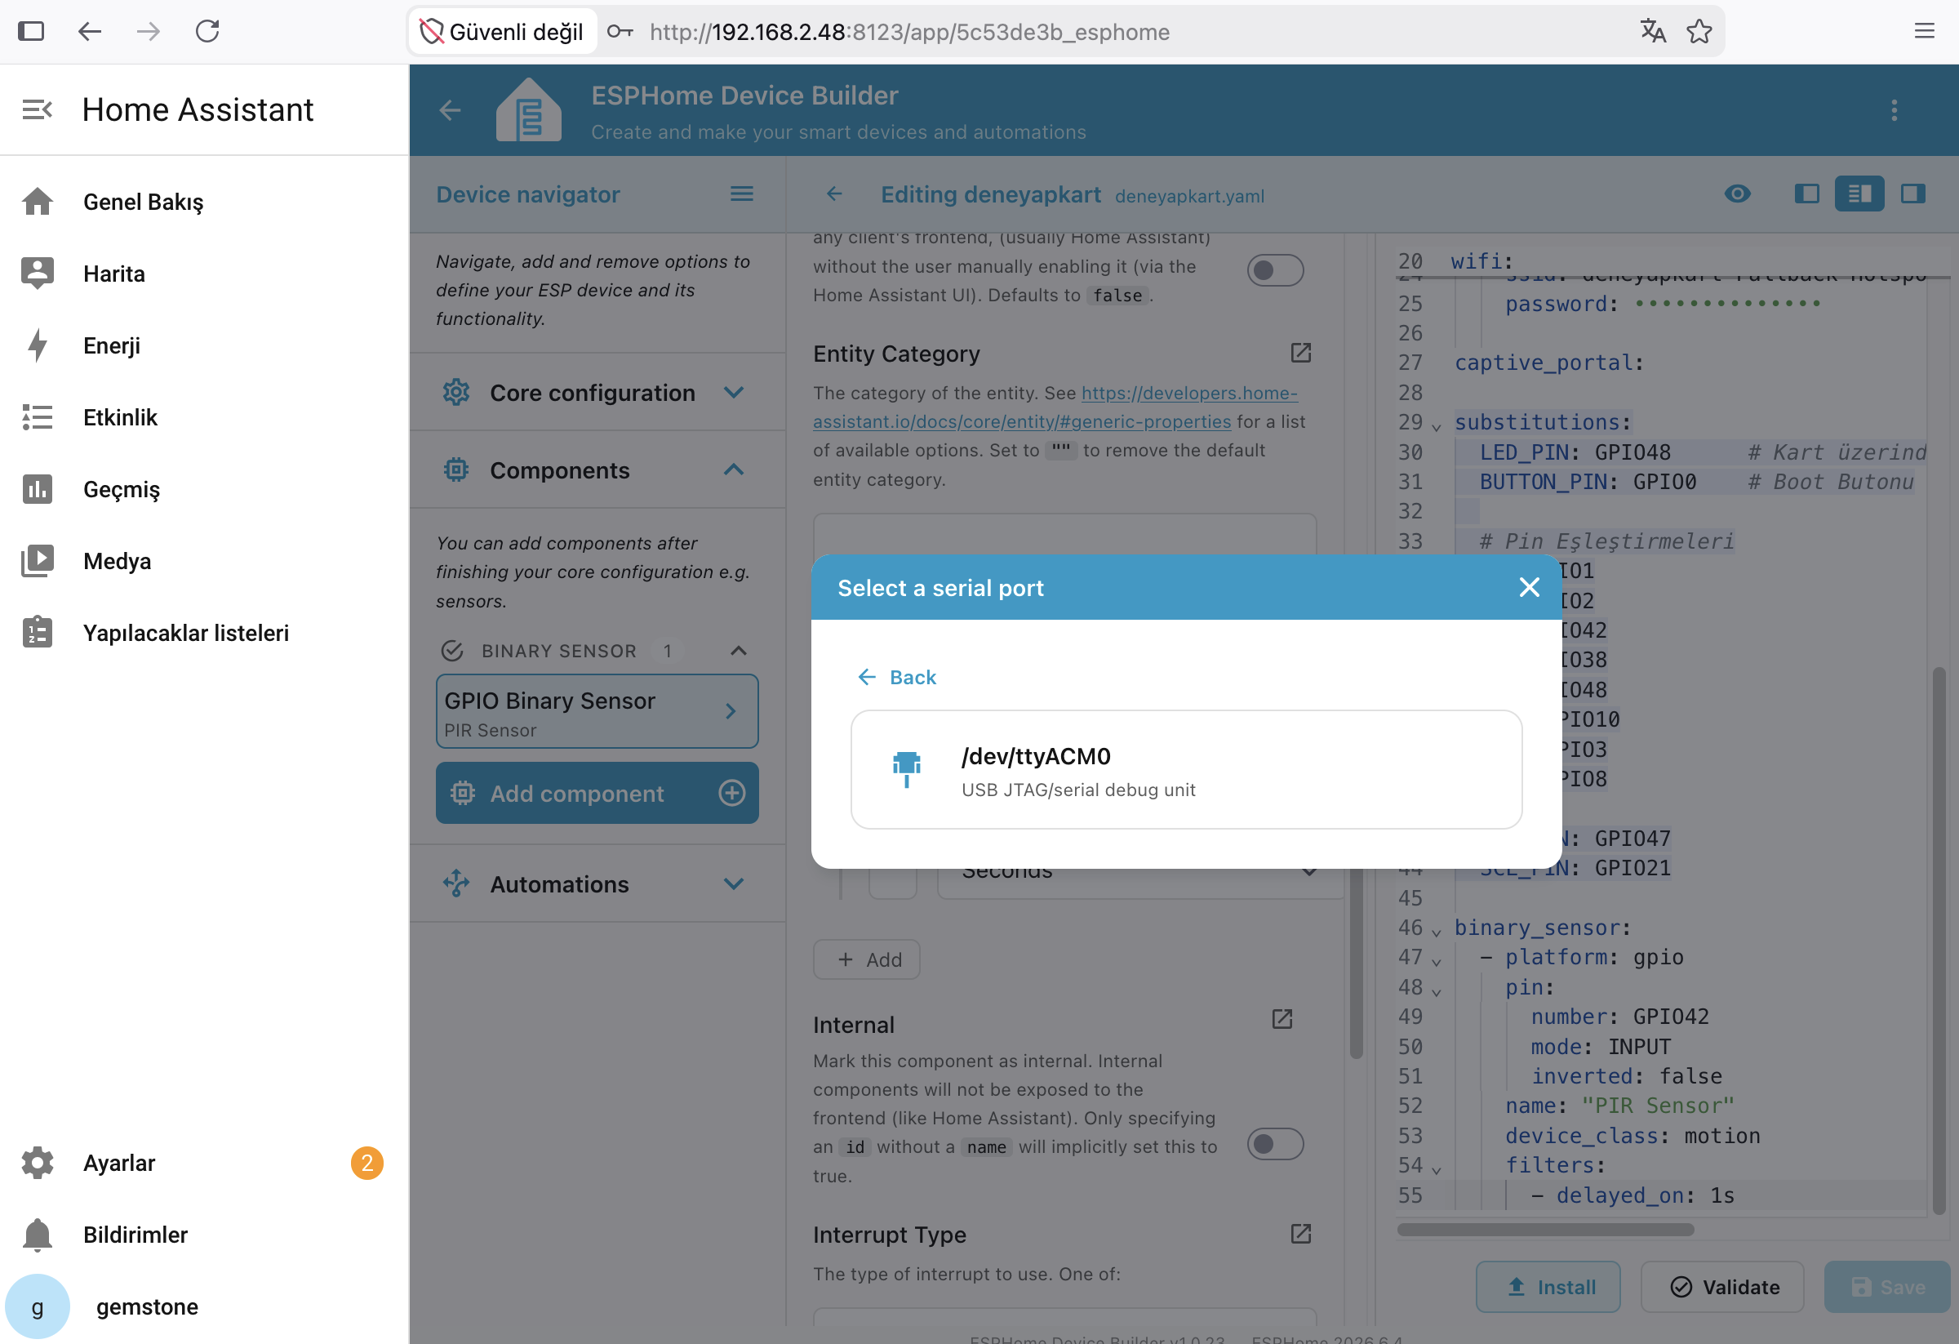
Task: Fold the pin block at line 48
Action: (1436, 991)
